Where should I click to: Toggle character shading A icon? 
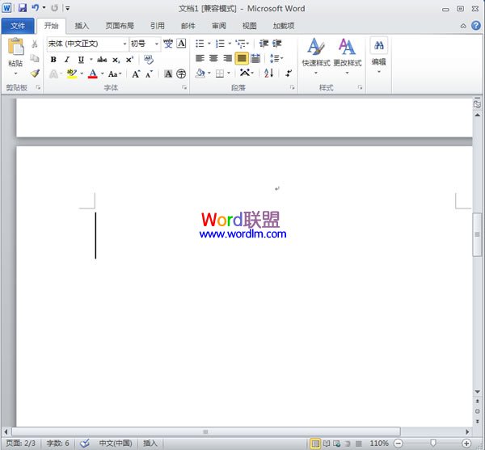pos(168,74)
